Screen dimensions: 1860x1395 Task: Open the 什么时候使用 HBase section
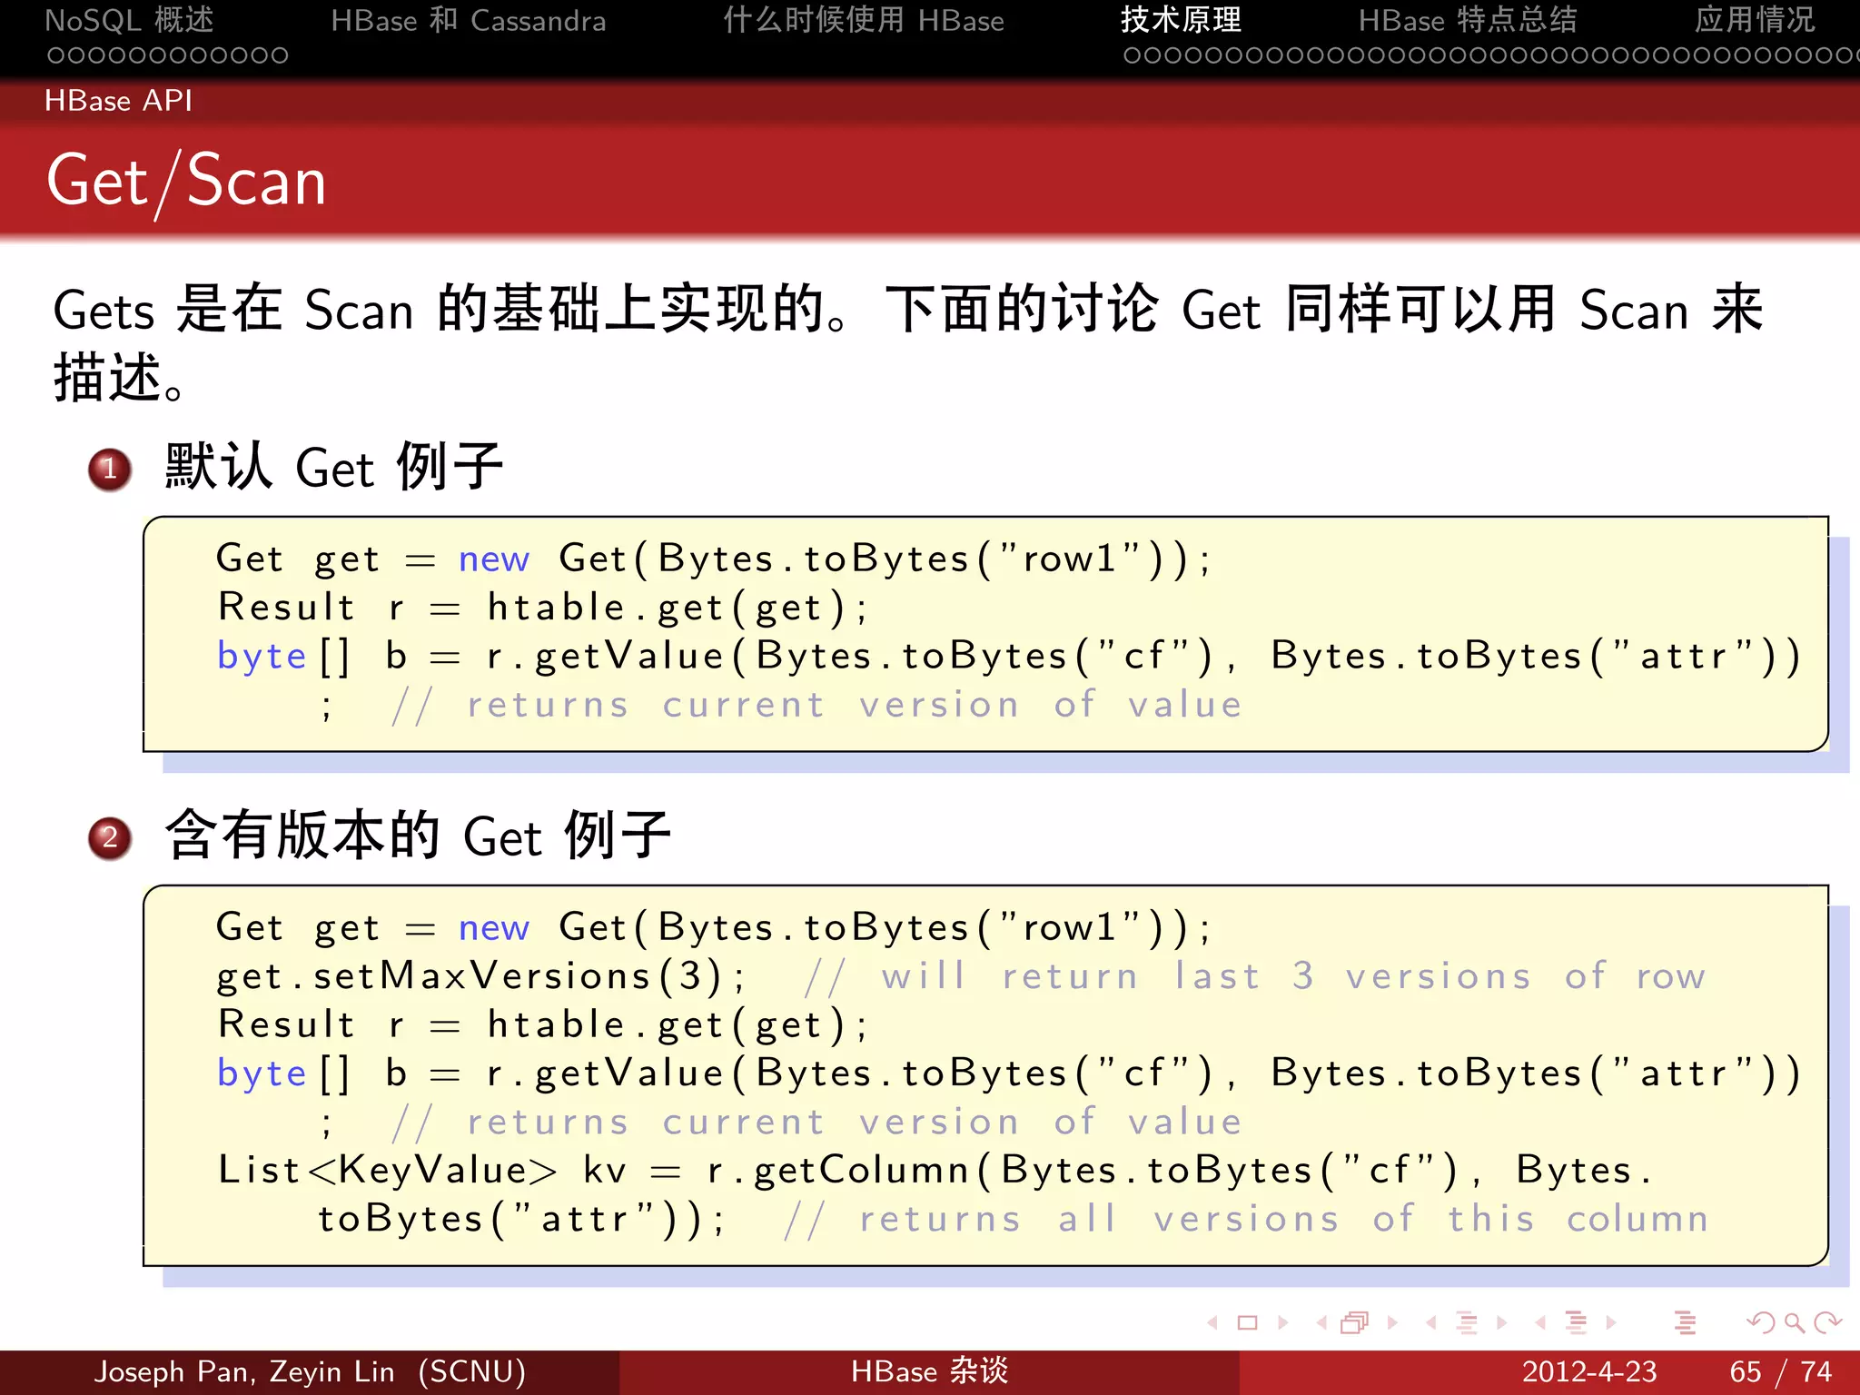coord(864,20)
